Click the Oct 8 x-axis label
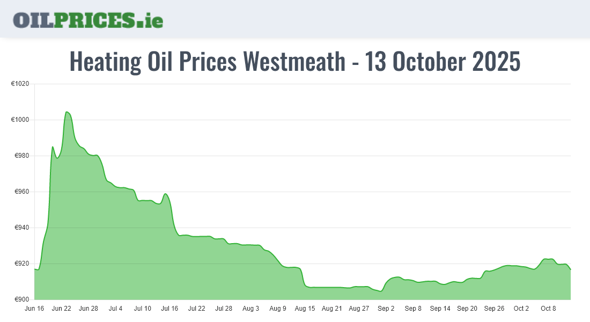 (548, 309)
